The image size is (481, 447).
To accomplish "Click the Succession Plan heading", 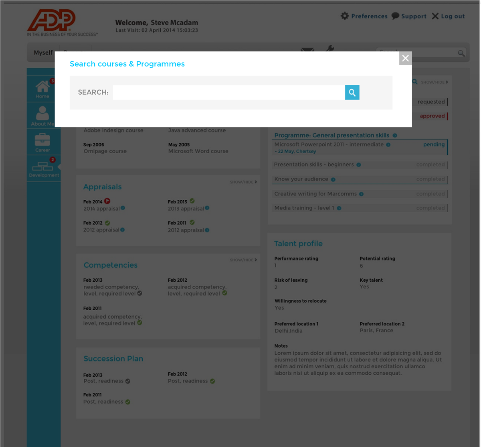I will [113, 359].
